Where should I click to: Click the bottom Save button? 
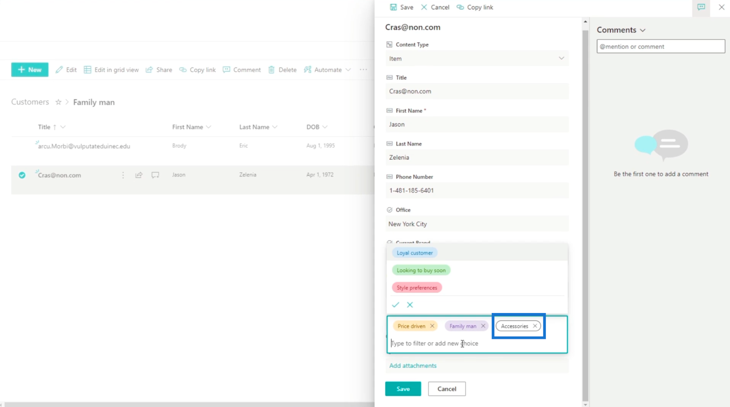[403, 389]
